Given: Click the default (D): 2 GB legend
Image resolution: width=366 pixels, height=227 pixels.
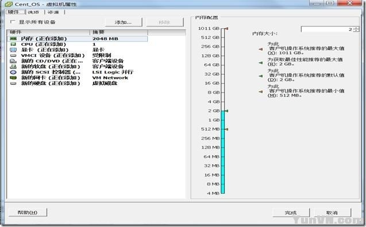Looking at the screenshot, I should (x=306, y=75).
